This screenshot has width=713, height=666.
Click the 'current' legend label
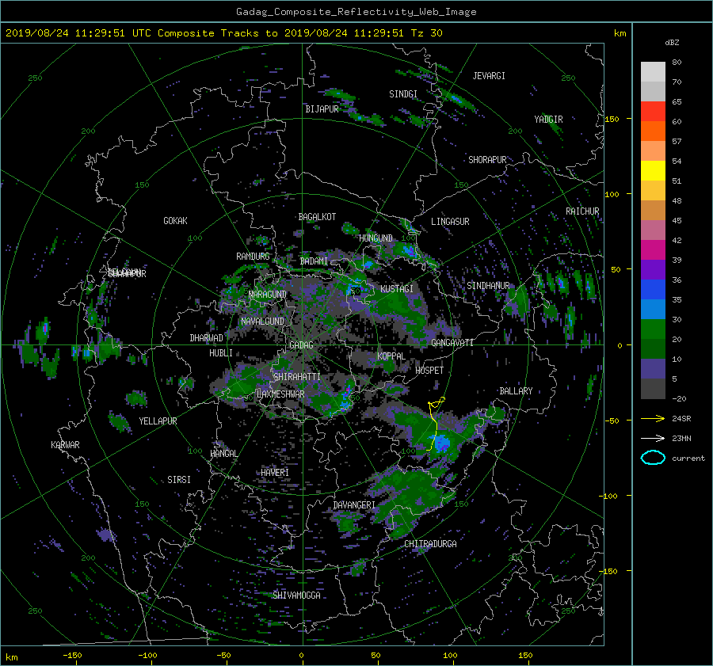point(688,459)
